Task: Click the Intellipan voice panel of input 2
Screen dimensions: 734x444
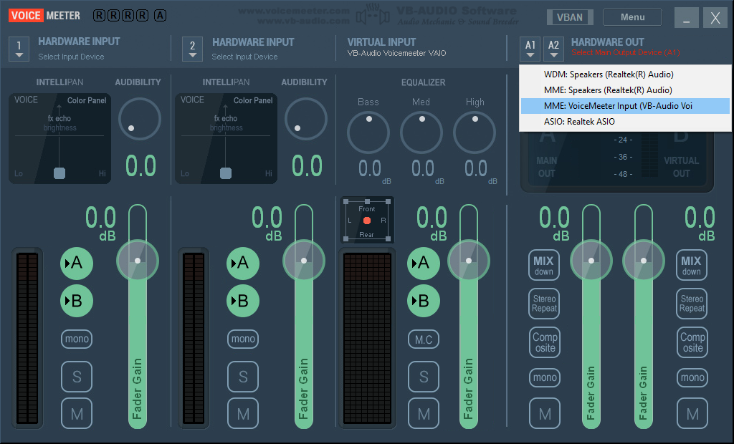Action: click(x=226, y=138)
